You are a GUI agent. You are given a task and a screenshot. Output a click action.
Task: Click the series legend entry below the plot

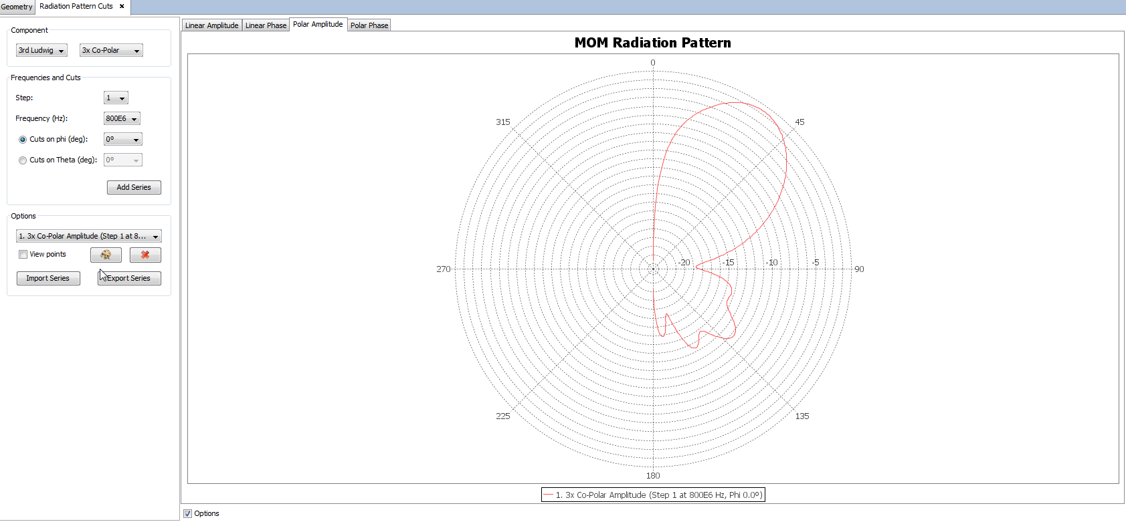(x=652, y=495)
